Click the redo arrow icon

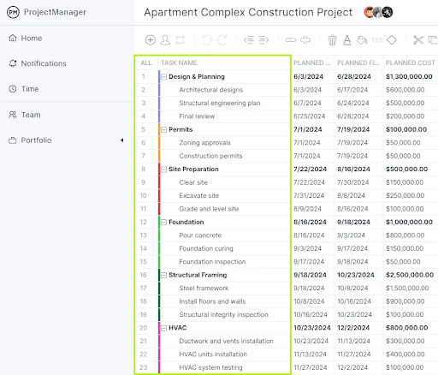pos(222,40)
